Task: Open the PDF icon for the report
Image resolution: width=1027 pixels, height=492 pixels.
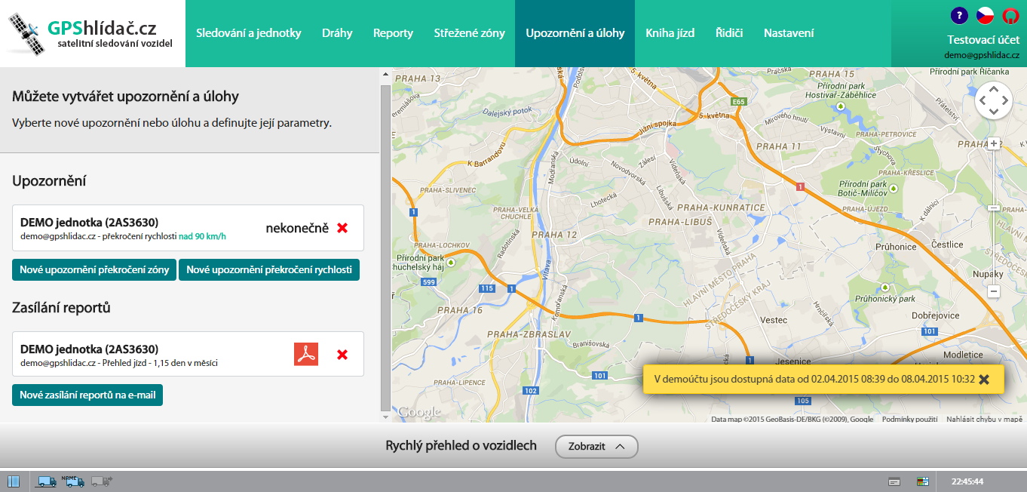Action: click(x=306, y=354)
